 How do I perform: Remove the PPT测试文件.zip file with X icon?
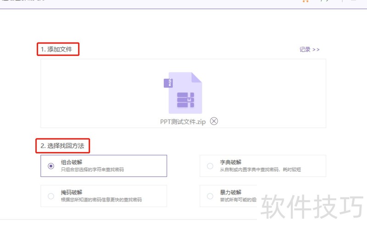[214, 121]
